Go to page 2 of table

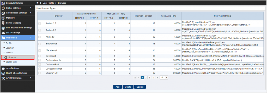(146, 78)
